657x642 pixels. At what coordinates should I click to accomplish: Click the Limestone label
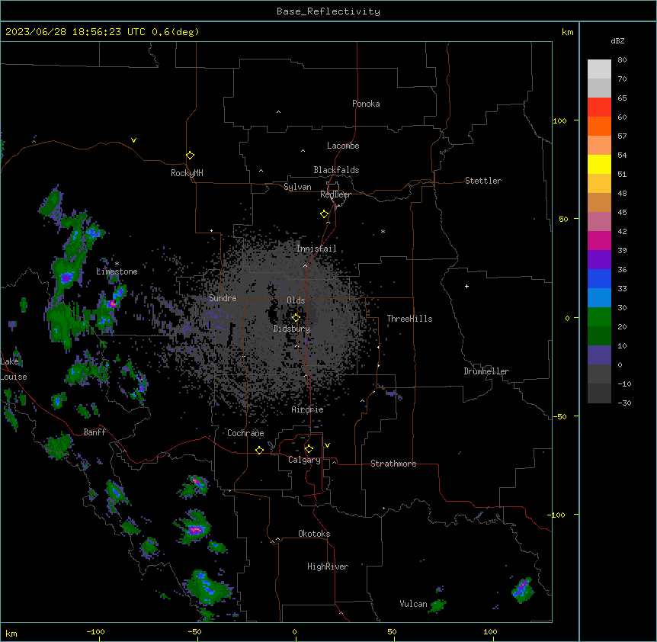[117, 271]
